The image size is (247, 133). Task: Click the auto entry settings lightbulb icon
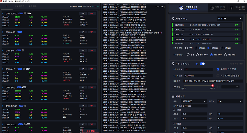173,64
